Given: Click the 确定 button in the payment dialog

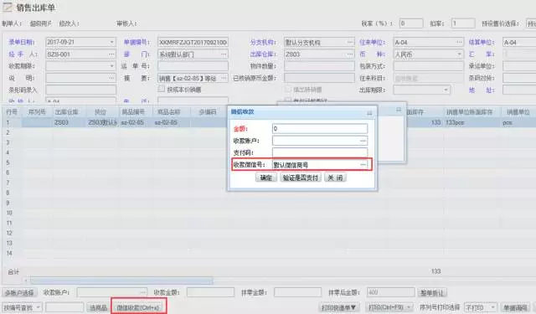Looking at the screenshot, I should (x=266, y=178).
